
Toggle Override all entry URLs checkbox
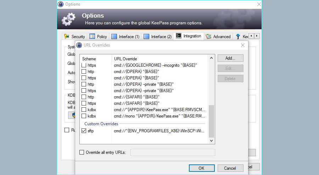click(x=82, y=152)
